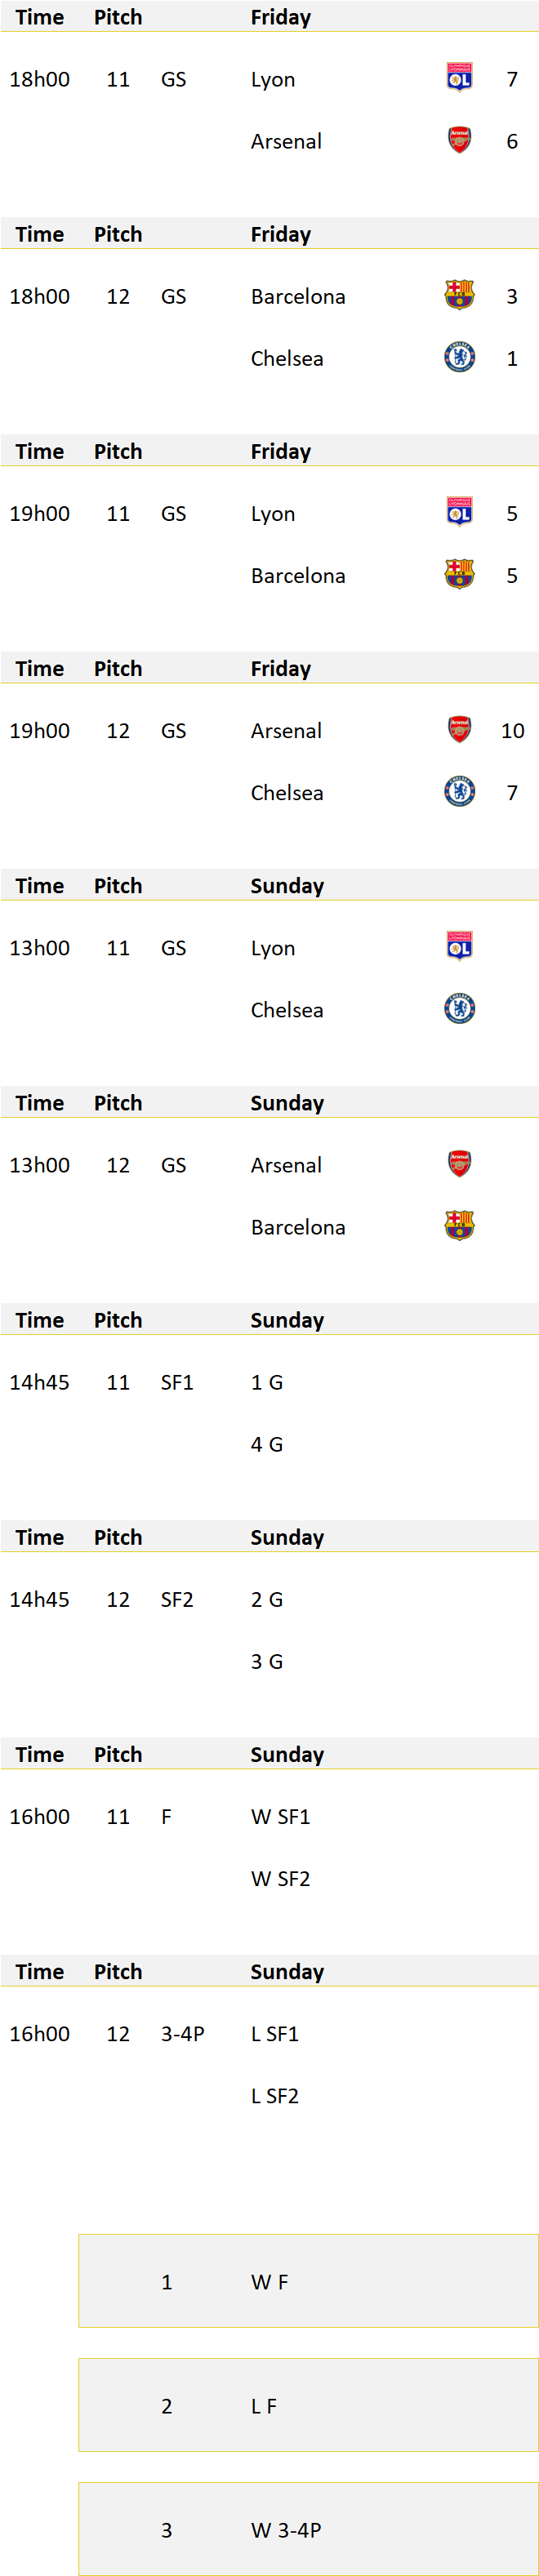Click Arsenal score 10
Screen dimensions: 539x2576
(x=512, y=731)
